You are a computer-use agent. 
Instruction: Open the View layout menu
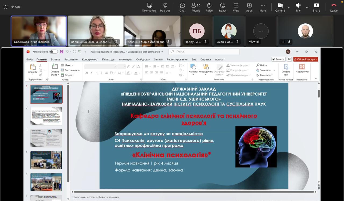[236, 7]
